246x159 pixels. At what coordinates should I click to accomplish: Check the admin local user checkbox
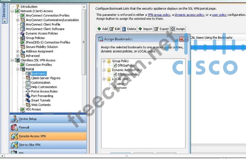(115, 84)
